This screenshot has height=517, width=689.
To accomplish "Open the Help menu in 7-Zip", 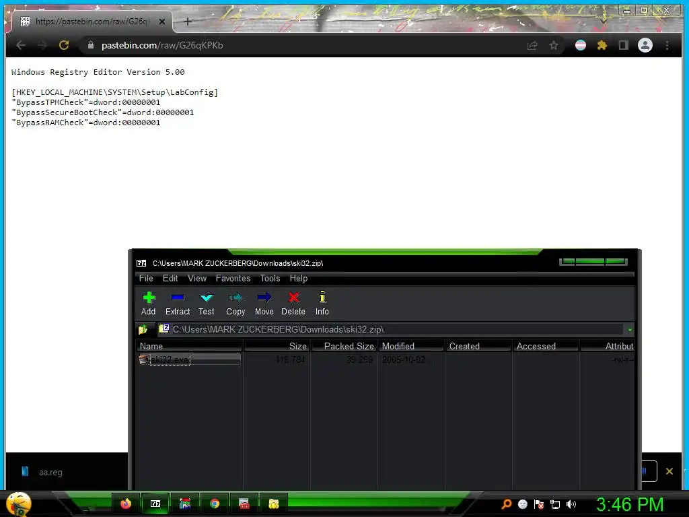I will (x=298, y=278).
